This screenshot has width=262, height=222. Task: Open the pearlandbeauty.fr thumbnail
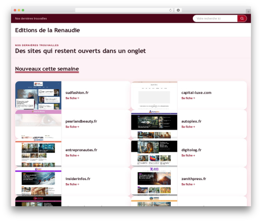(x=38, y=124)
